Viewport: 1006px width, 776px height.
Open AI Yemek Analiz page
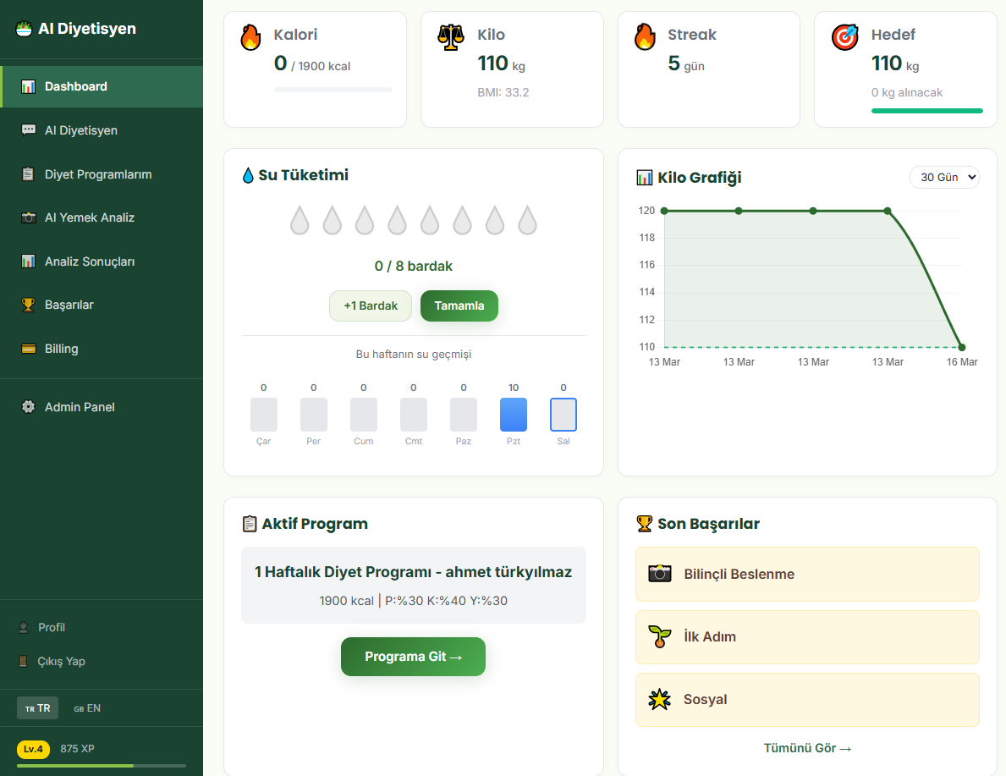tap(102, 217)
